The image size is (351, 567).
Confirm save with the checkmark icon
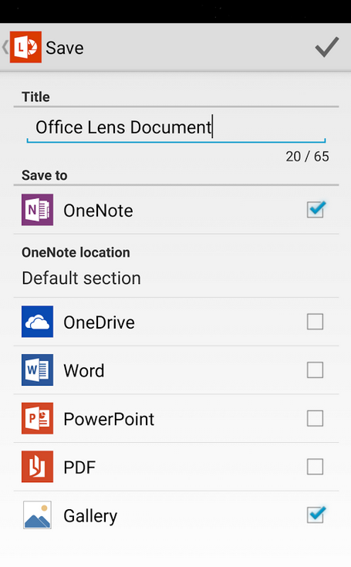[327, 47]
